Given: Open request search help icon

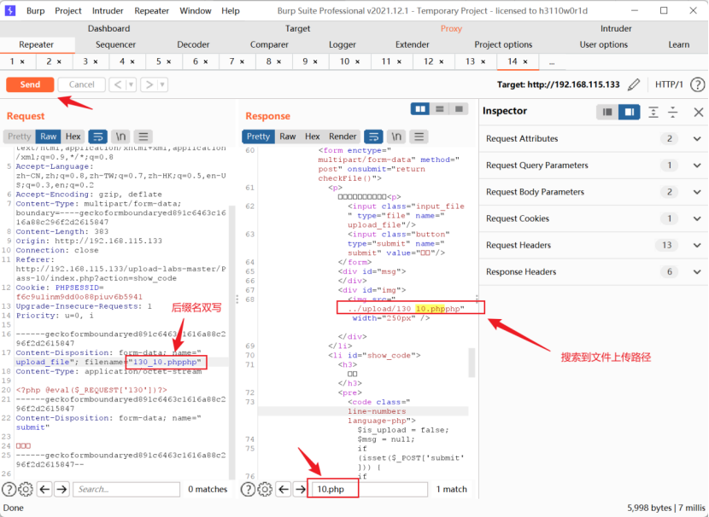Looking at the screenshot, I should click(x=9, y=489).
